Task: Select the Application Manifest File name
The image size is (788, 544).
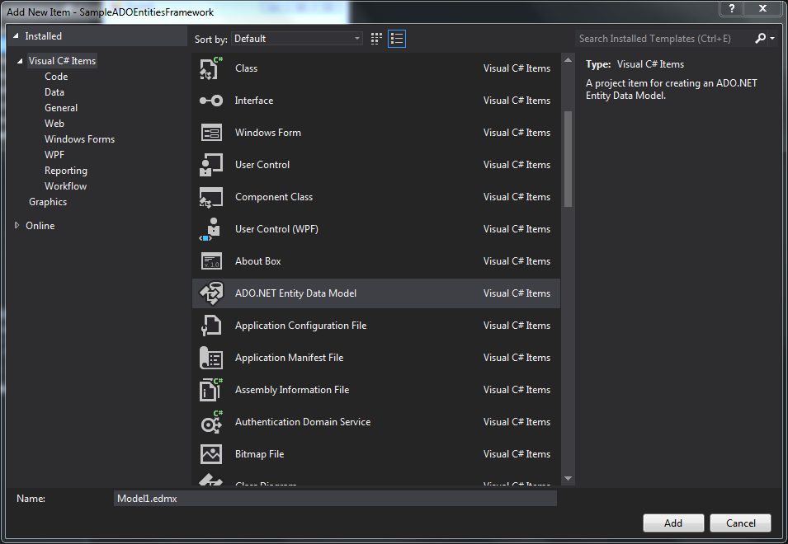Action: pyautogui.click(x=289, y=358)
